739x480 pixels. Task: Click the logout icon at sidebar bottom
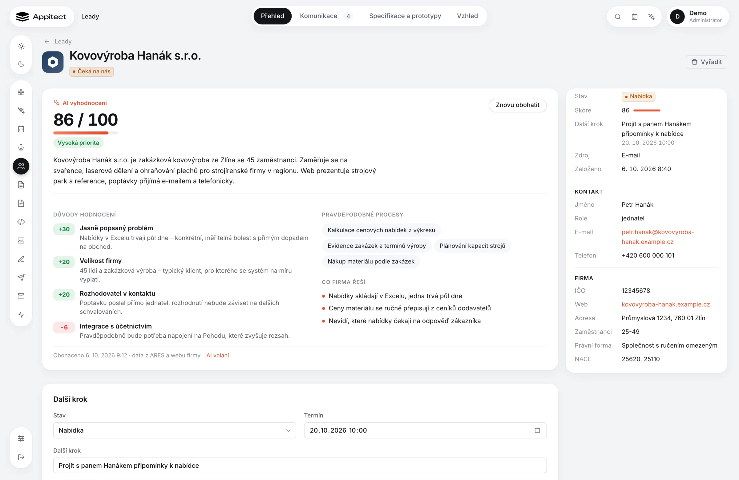21,457
